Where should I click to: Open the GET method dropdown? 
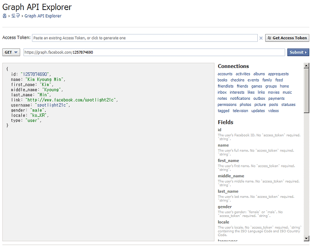[11, 52]
